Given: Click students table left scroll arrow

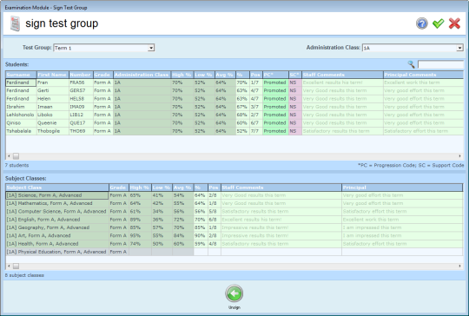Looking at the screenshot, I should [x=9, y=156].
